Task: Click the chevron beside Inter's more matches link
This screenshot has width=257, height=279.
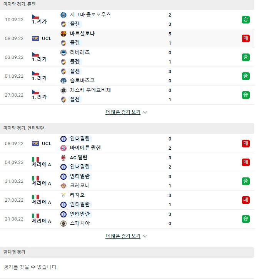Action: click(x=145, y=236)
